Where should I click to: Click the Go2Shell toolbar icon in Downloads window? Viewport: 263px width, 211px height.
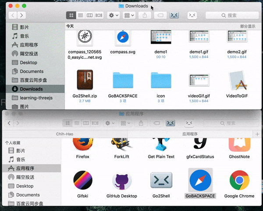point(174,15)
